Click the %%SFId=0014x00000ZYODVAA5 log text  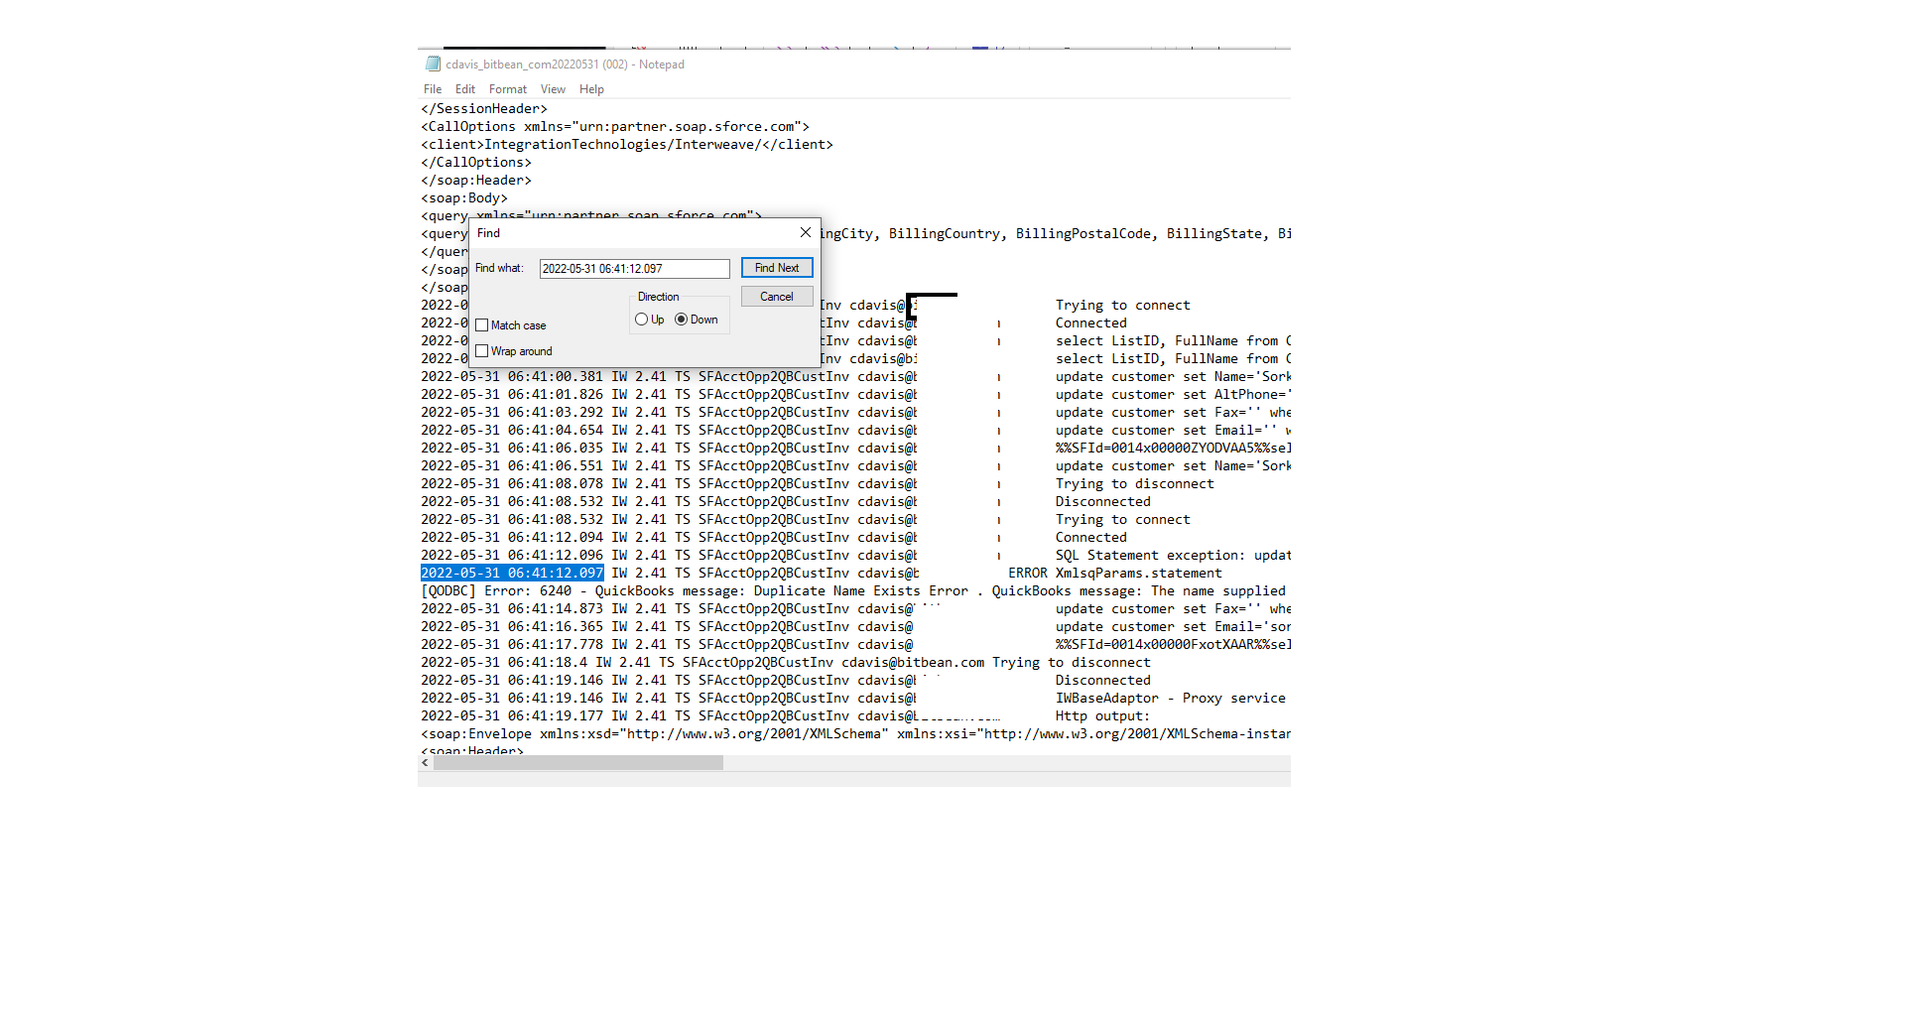tap(1173, 449)
